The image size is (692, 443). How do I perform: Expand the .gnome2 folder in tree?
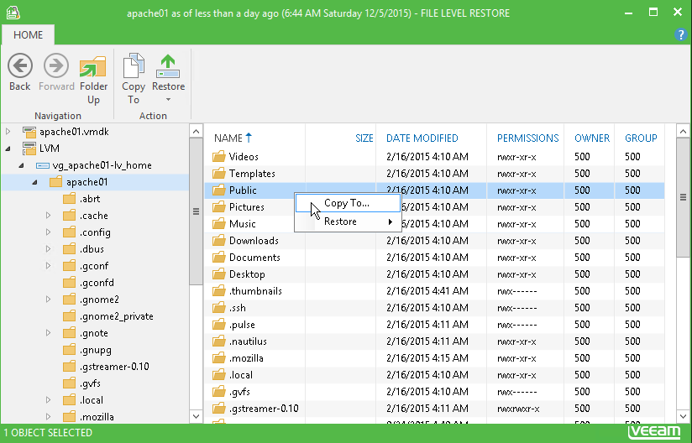point(48,300)
